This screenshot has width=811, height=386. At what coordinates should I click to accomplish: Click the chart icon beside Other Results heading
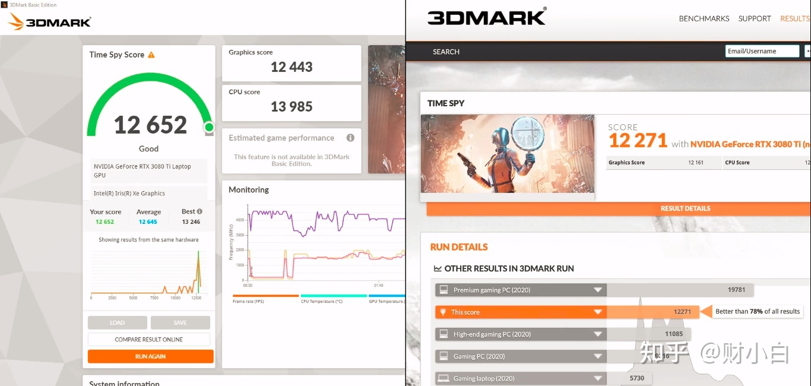[x=438, y=268]
